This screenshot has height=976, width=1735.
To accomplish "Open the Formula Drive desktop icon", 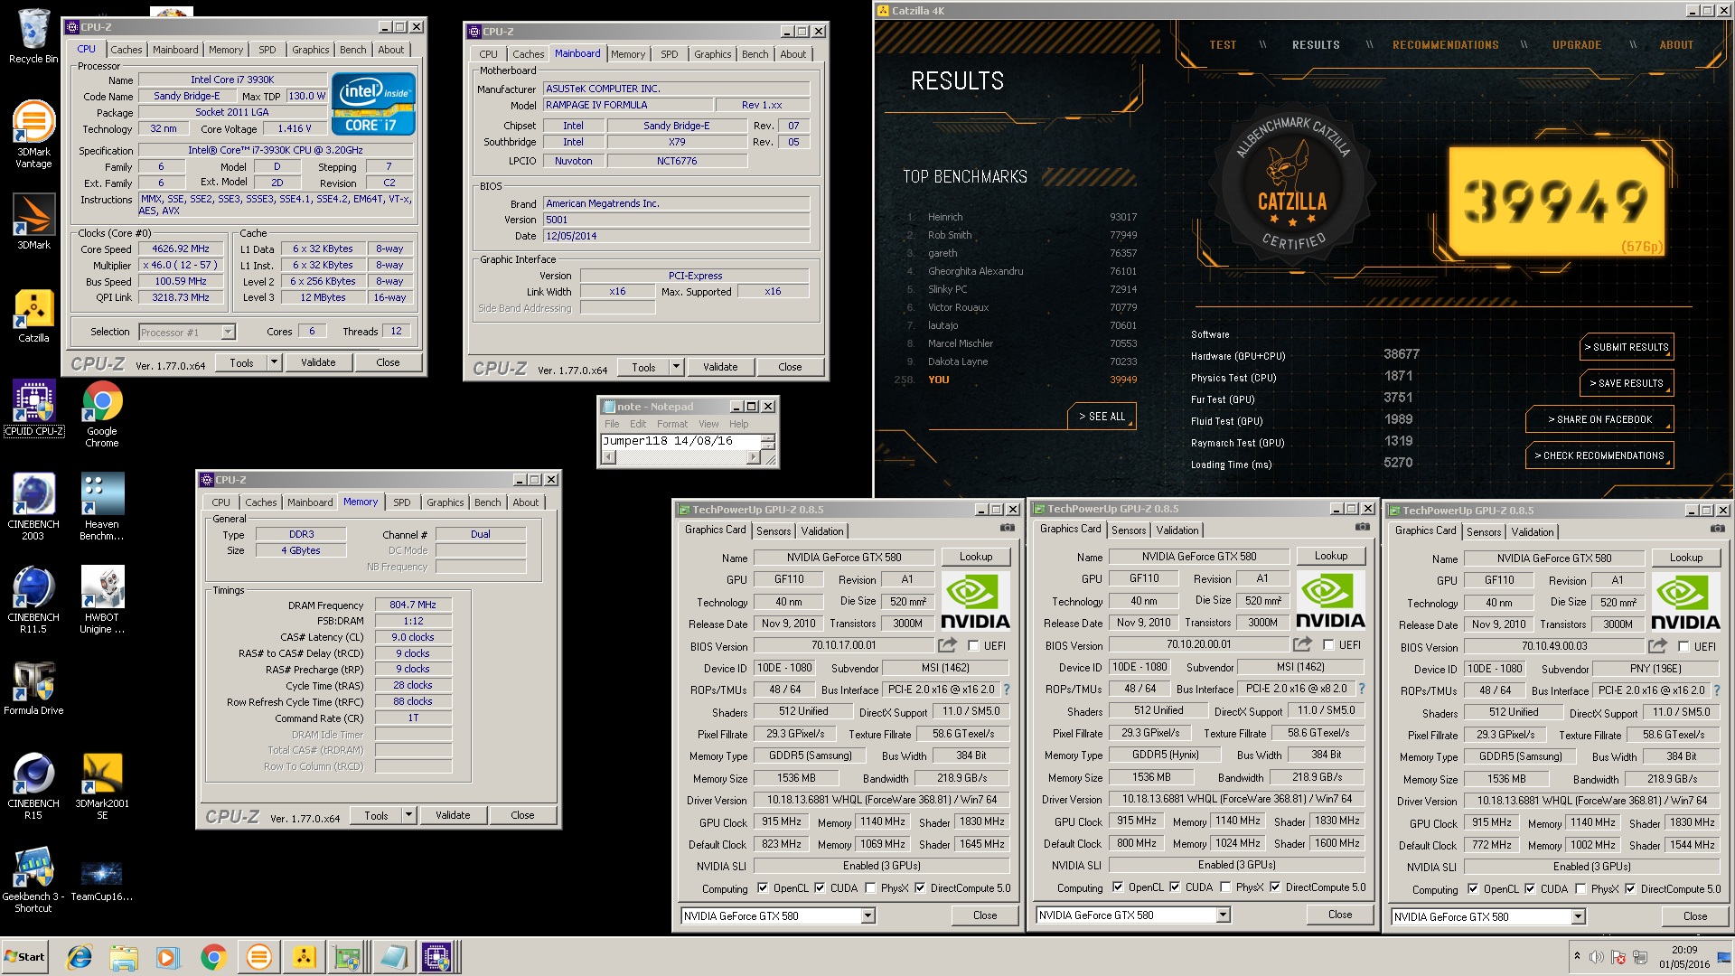I will click(x=33, y=689).
